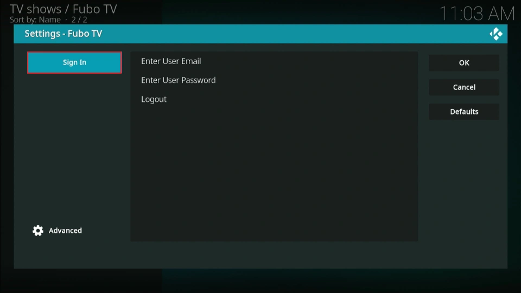Click the Sort by: Name label
Screen dimensions: 521x293
point(35,20)
